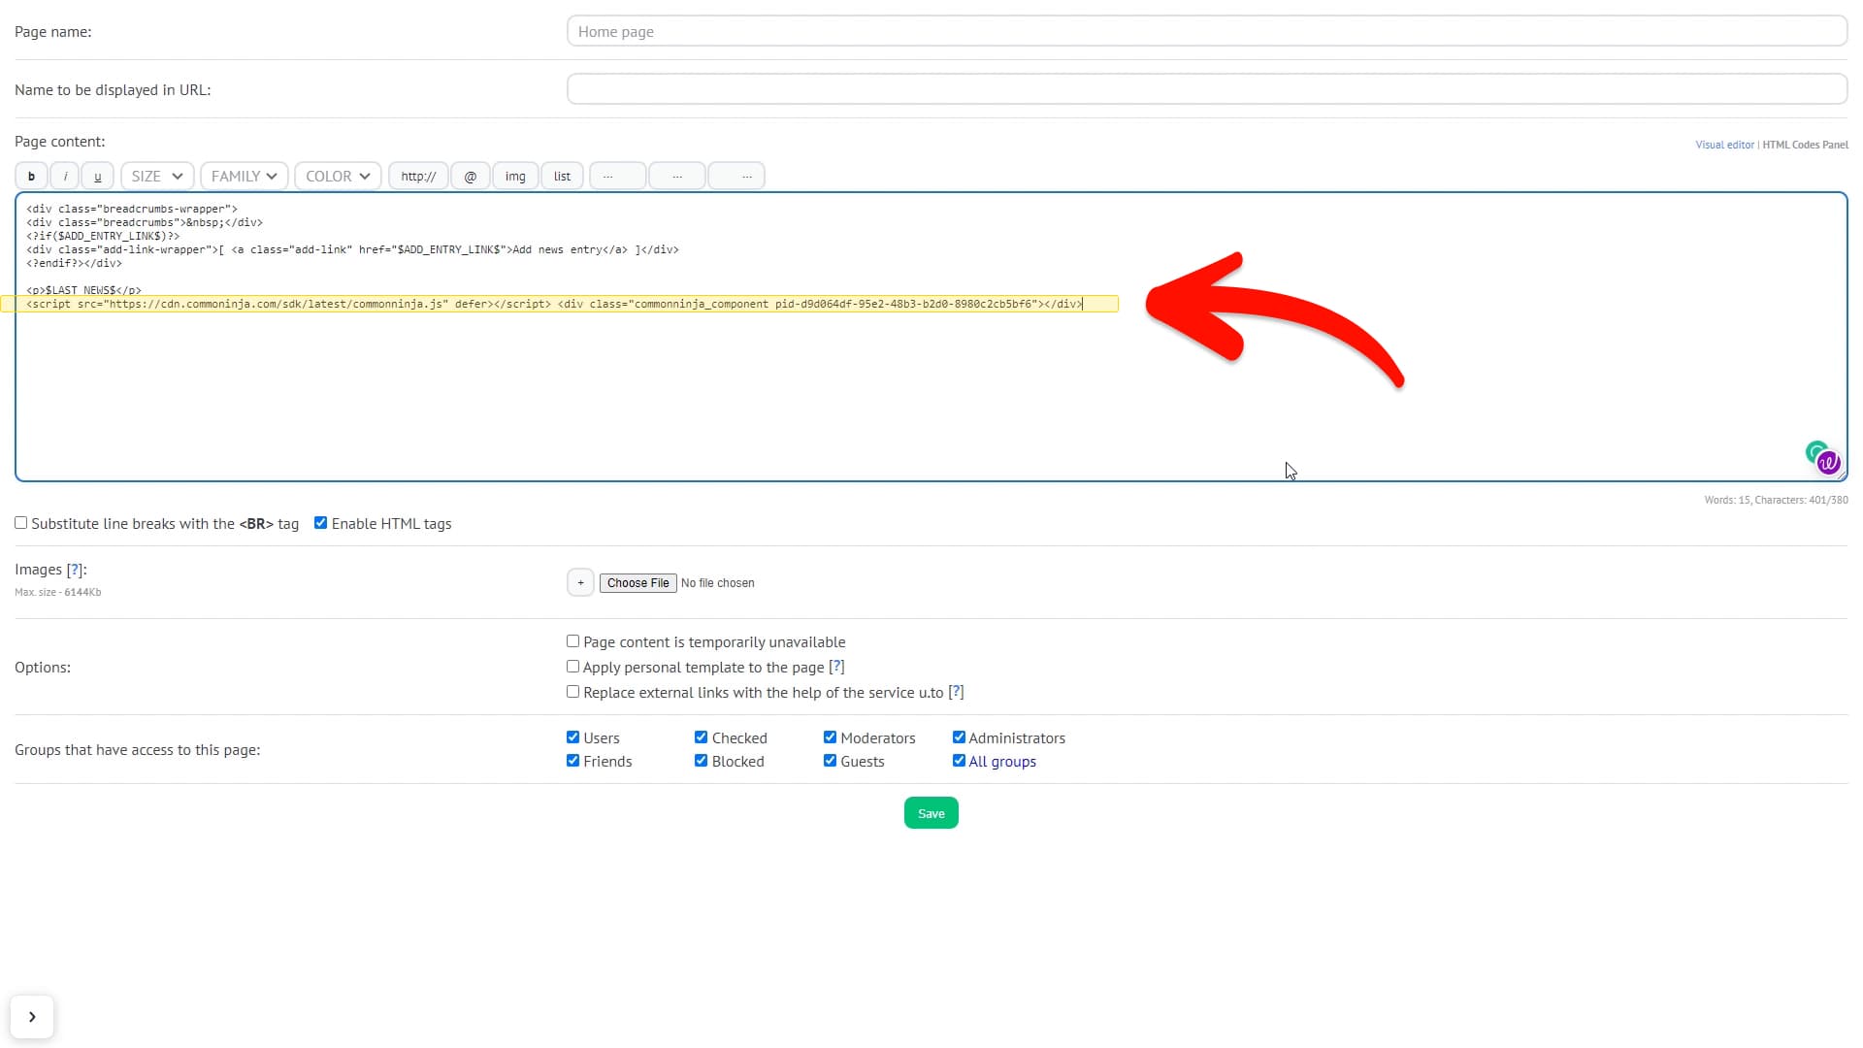Switch to the Visual editor
Image resolution: width=1863 pixels, height=1048 pixels.
click(1724, 145)
